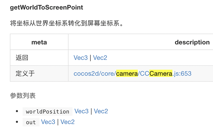This screenshot has width=213, height=132.
Task: Click the description column header
Action: [192, 42]
